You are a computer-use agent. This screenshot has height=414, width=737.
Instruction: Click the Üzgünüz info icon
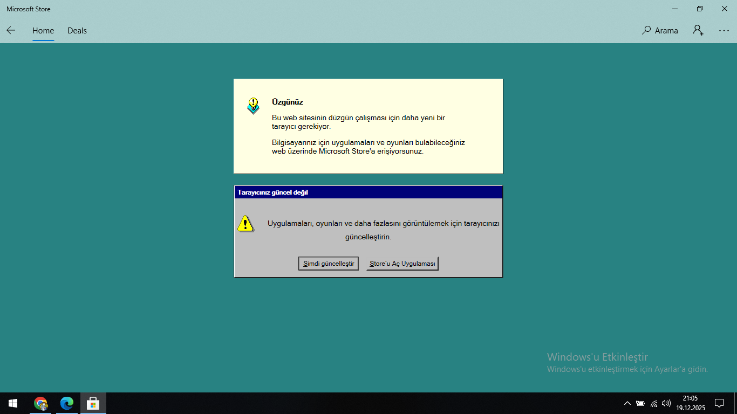[x=253, y=105]
